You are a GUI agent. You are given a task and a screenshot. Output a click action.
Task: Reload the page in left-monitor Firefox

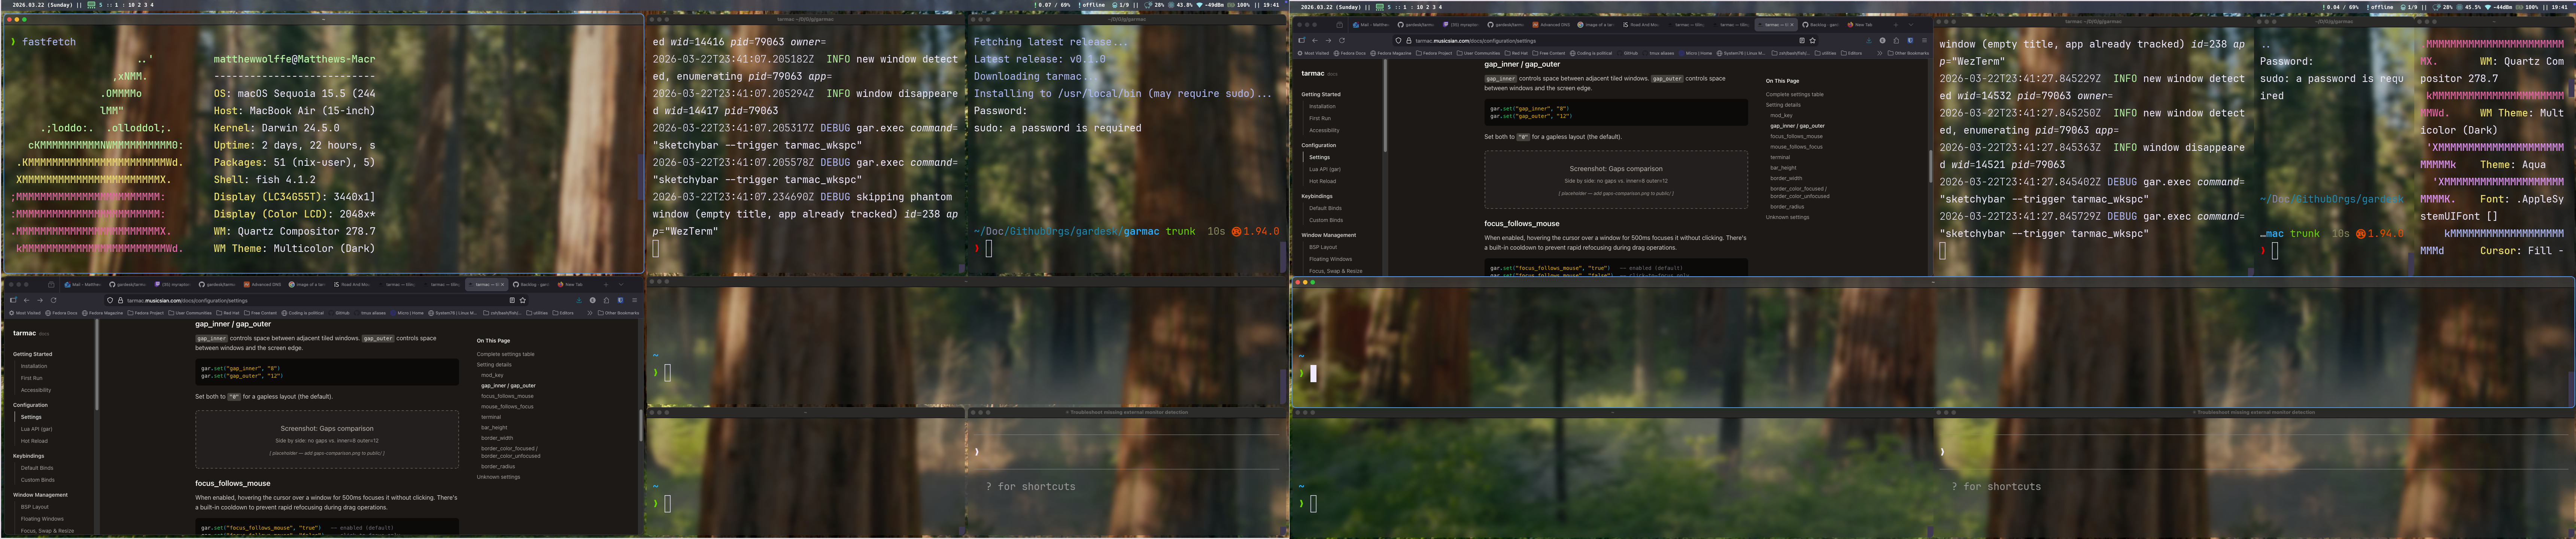pyautogui.click(x=54, y=300)
